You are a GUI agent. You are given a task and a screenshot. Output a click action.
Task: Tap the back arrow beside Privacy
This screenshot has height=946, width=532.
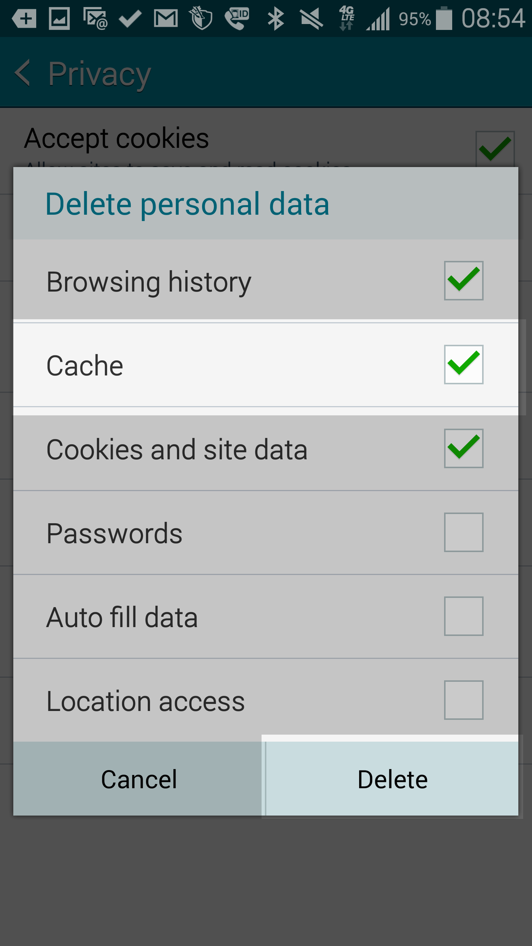click(x=23, y=73)
